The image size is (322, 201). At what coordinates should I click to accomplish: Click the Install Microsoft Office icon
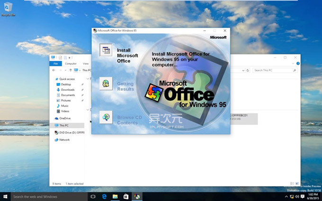pyautogui.click(x=106, y=50)
